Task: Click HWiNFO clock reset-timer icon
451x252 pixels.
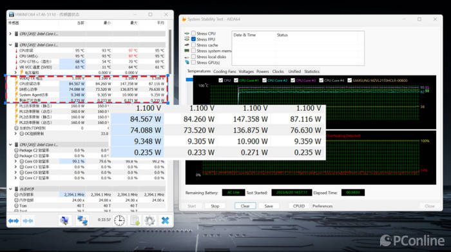Action: point(119,220)
